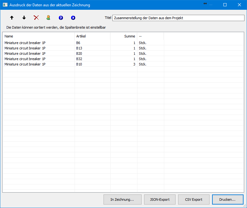Sort by the Name column header
Image resolution: width=247 pixels, height=208 pixels.
tap(38, 36)
